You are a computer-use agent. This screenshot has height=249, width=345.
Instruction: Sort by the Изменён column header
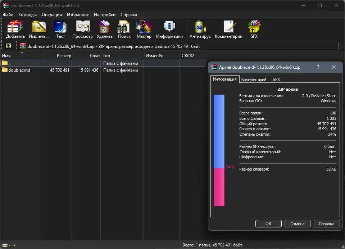pyautogui.click(x=162, y=56)
